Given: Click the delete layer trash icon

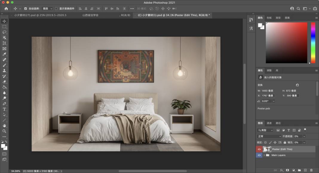Looking at the screenshot, I should [311, 170].
